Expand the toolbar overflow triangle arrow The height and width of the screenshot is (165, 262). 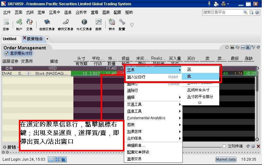(132, 25)
